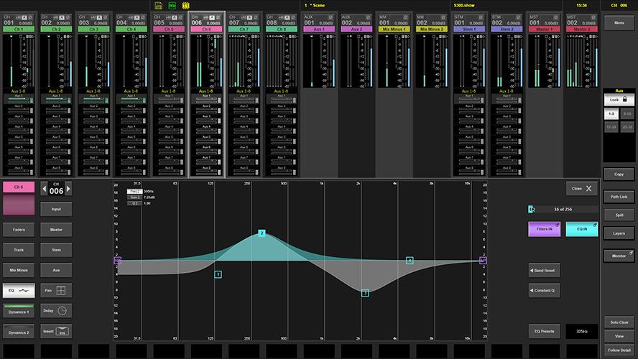The height and width of the screenshot is (359, 638).
Task: Select EQ band 3 node at the dip
Action: pyautogui.click(x=365, y=293)
